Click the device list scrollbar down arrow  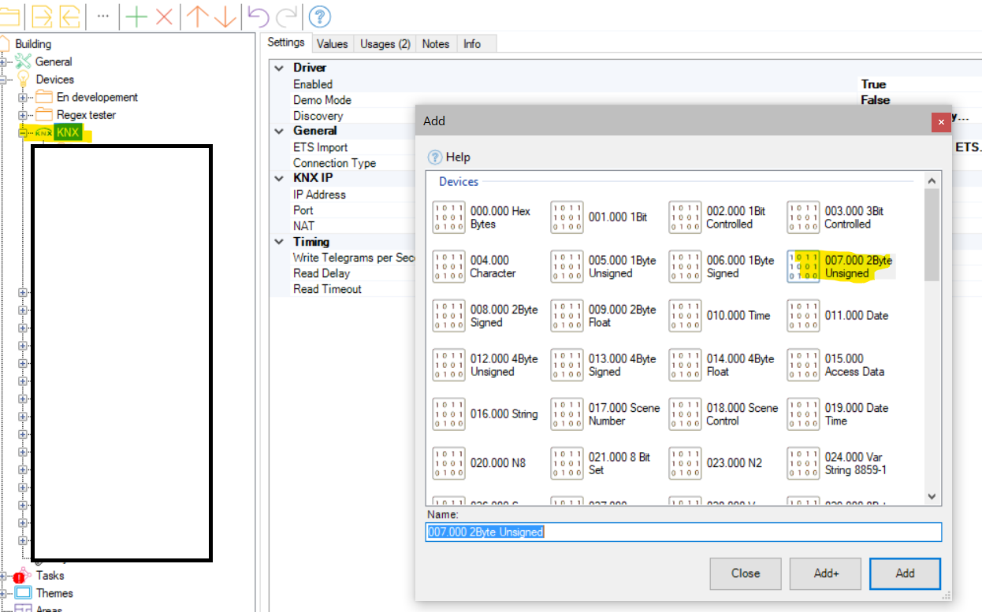coord(932,497)
